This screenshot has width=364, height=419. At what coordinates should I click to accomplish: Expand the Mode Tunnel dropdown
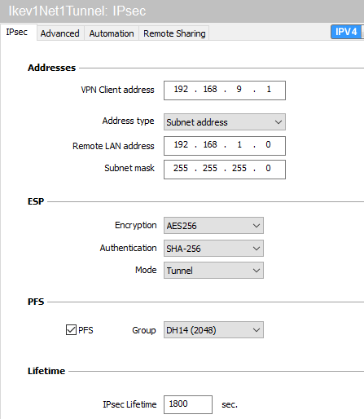(213, 271)
